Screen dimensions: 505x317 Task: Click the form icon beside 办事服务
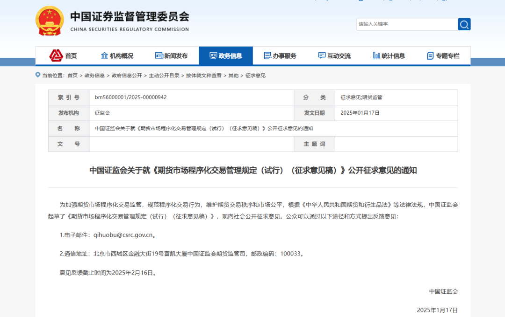click(x=267, y=55)
